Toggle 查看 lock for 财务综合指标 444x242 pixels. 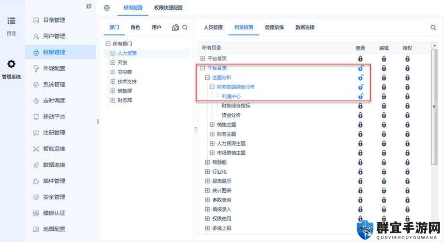(360, 106)
